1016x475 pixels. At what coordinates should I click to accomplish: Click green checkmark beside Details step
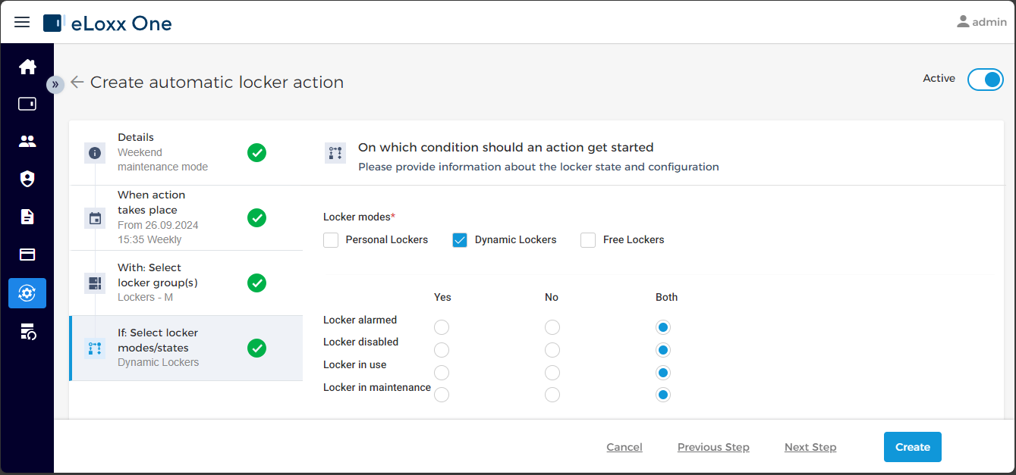point(257,153)
